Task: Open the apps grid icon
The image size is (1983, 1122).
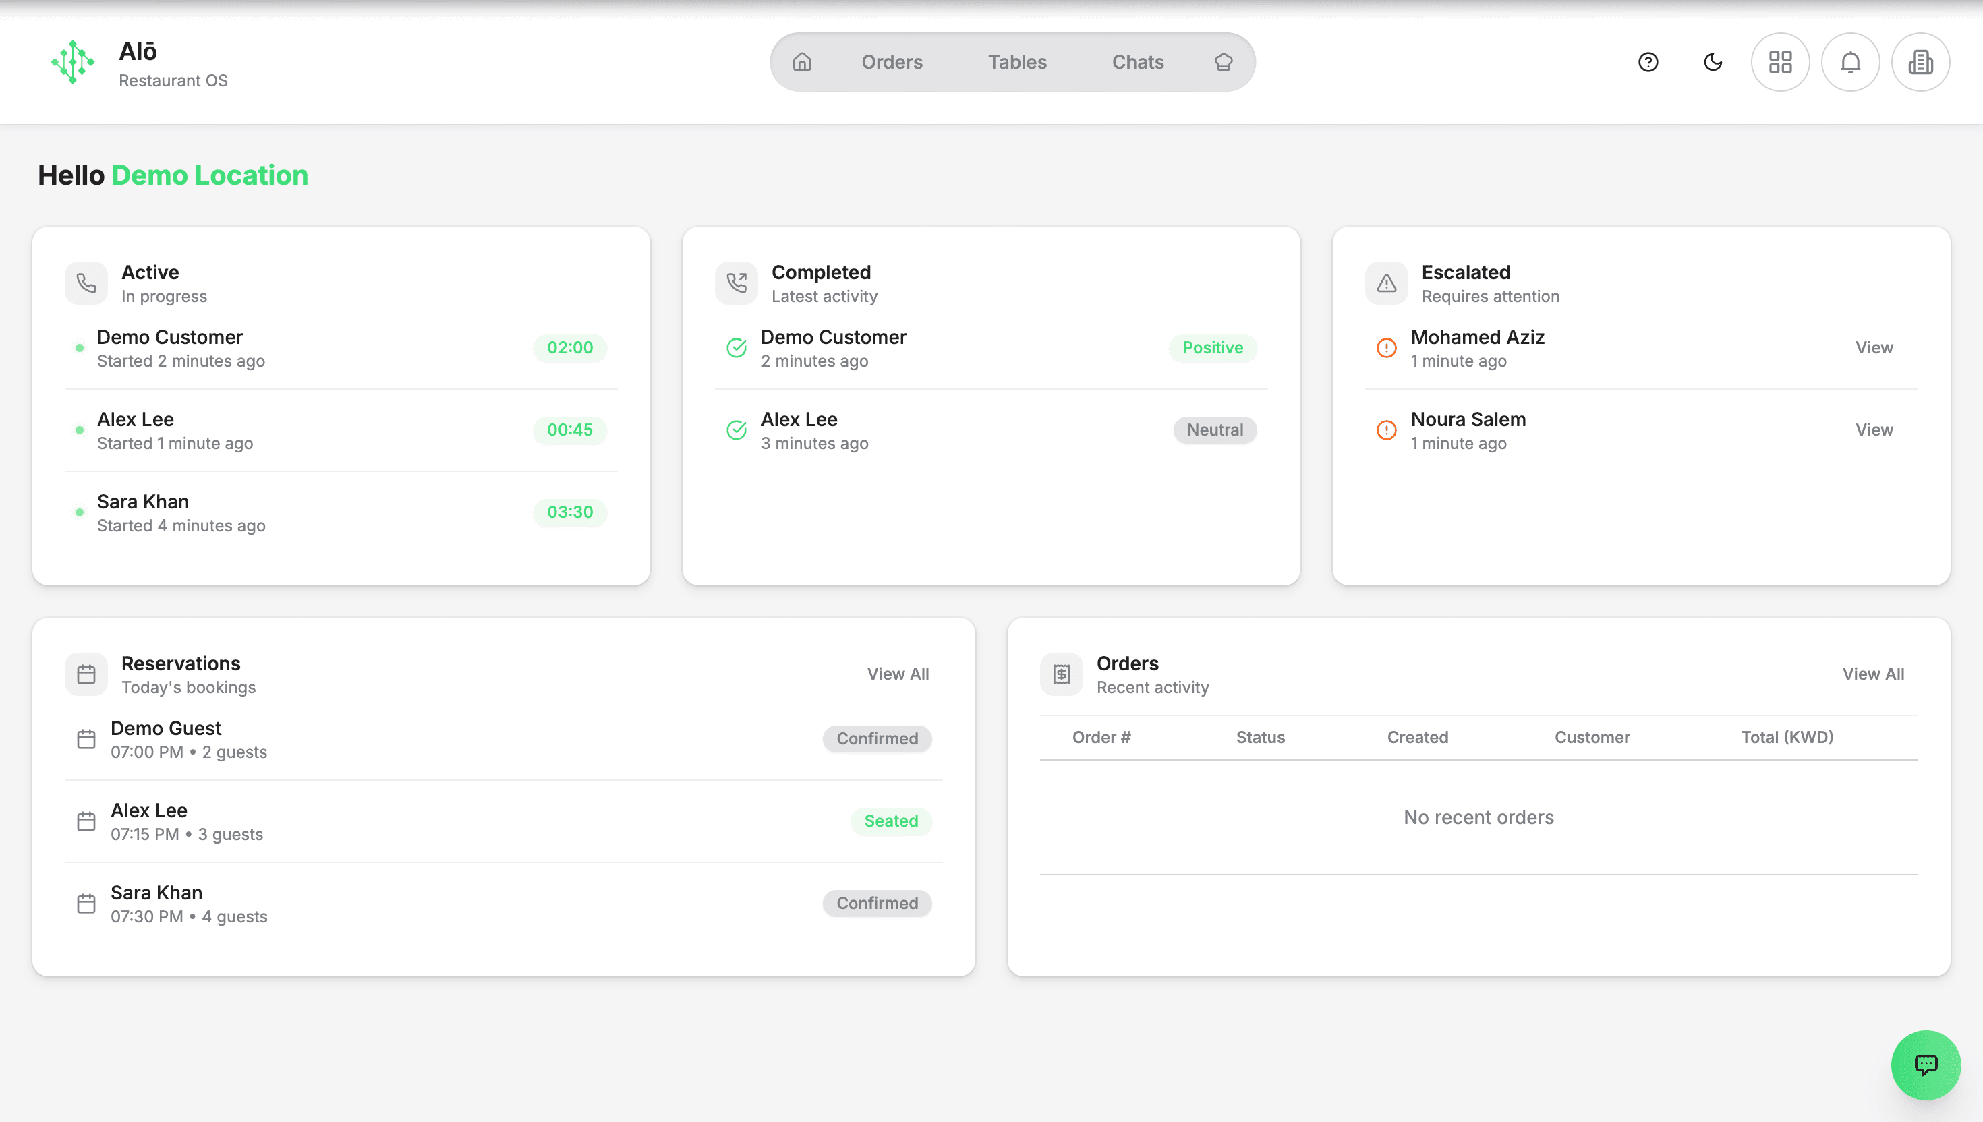Action: (x=1780, y=61)
